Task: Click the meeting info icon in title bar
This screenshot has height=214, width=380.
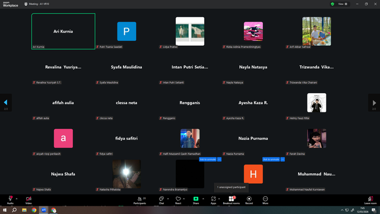Action: (26, 4)
